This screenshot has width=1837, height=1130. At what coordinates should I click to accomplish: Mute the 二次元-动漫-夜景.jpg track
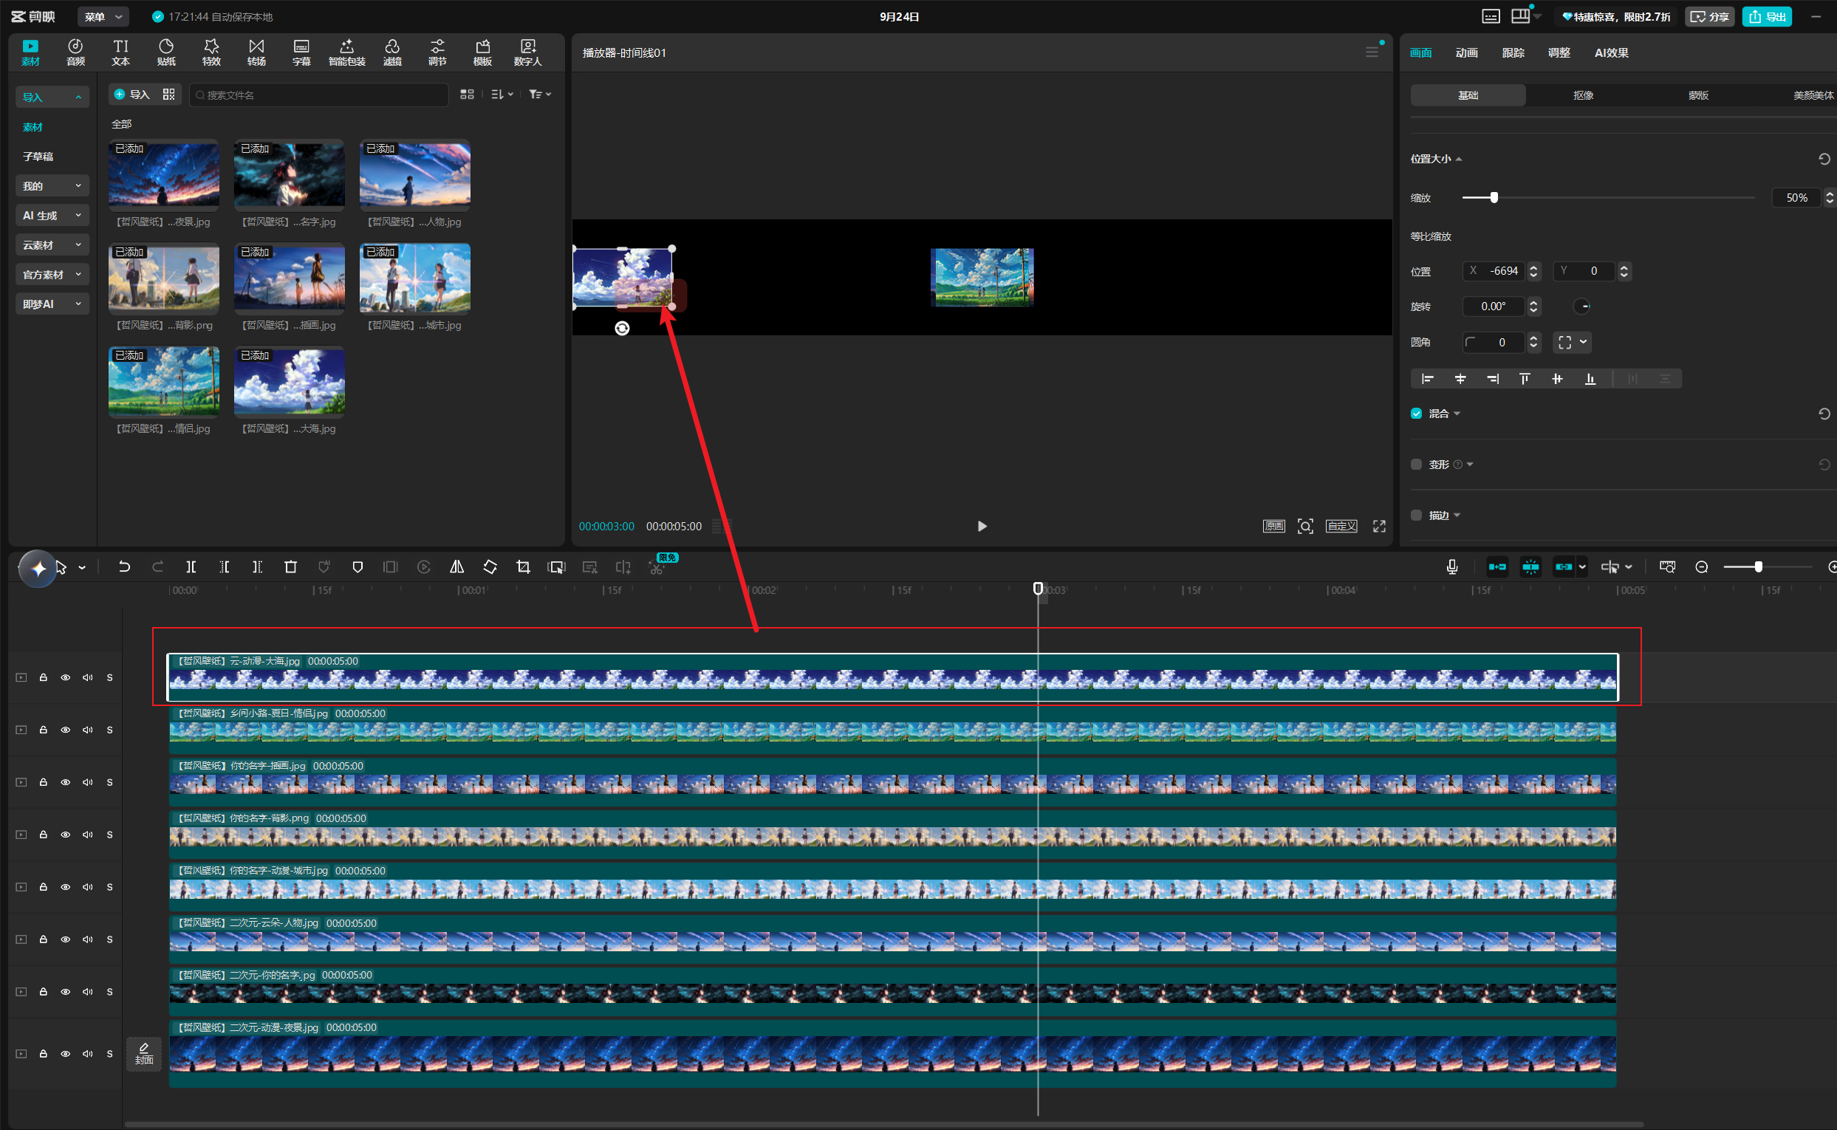pos(87,1054)
